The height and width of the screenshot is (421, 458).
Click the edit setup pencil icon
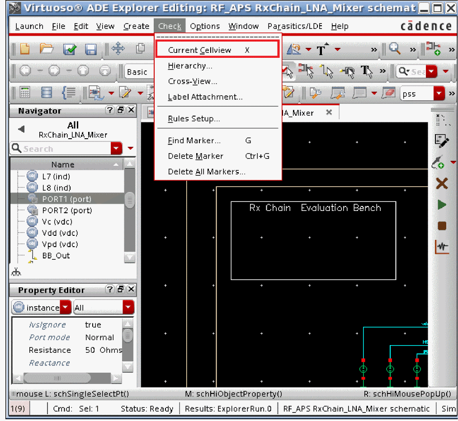click(441, 141)
